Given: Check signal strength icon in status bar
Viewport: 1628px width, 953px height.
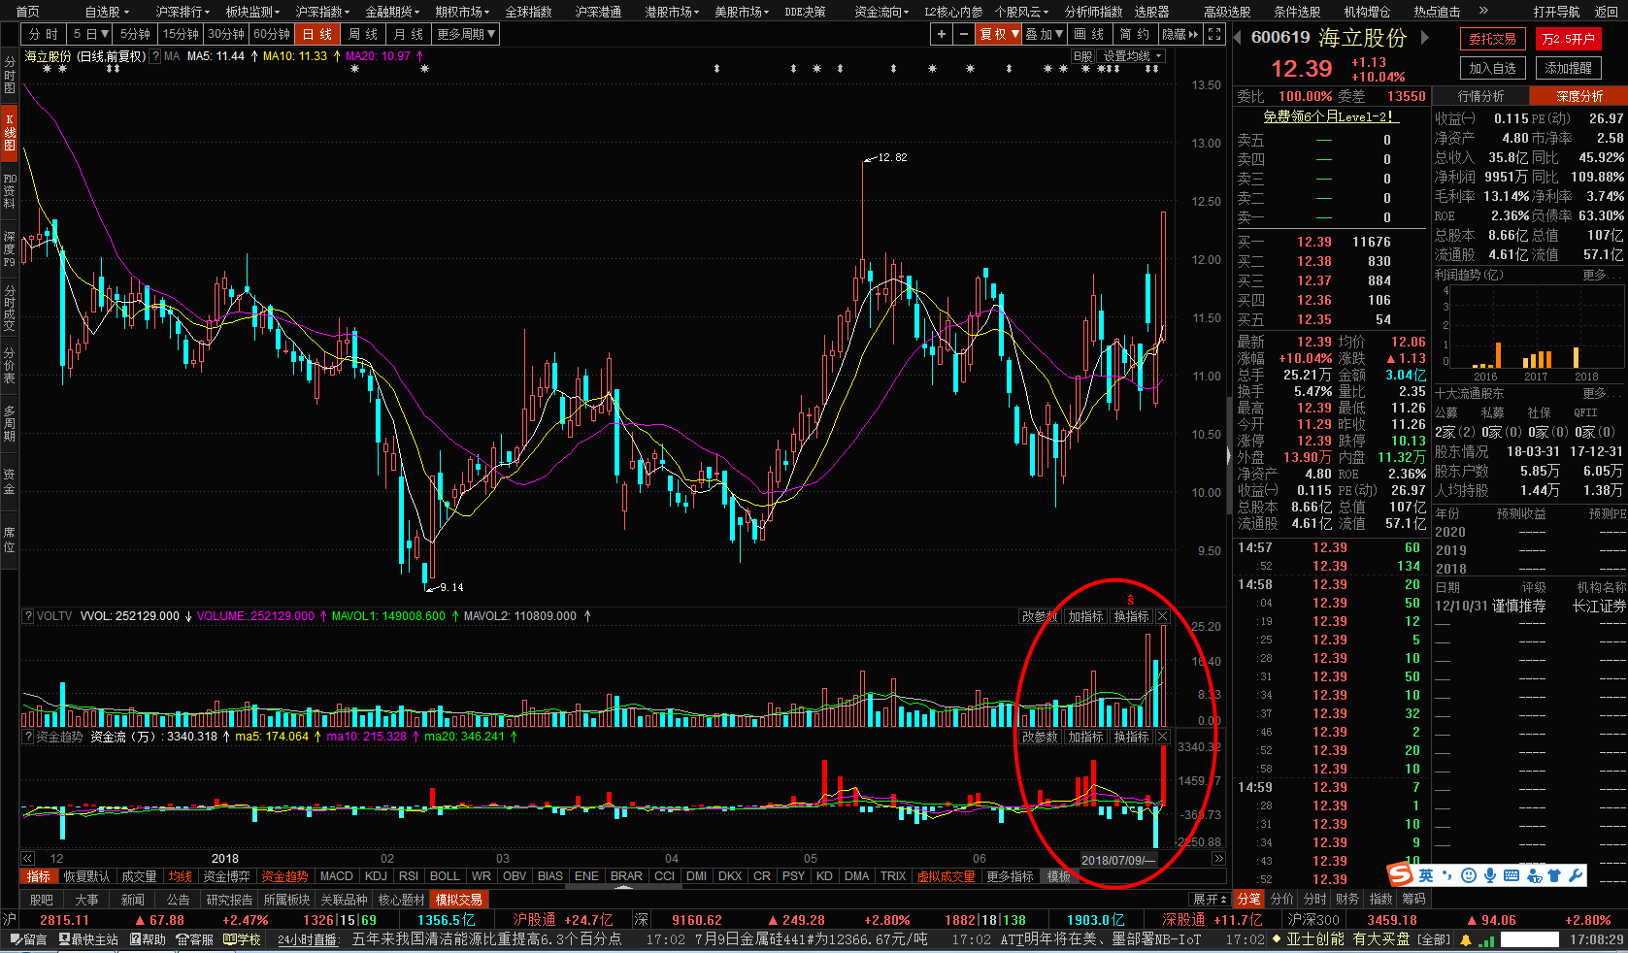Looking at the screenshot, I should (1487, 939).
